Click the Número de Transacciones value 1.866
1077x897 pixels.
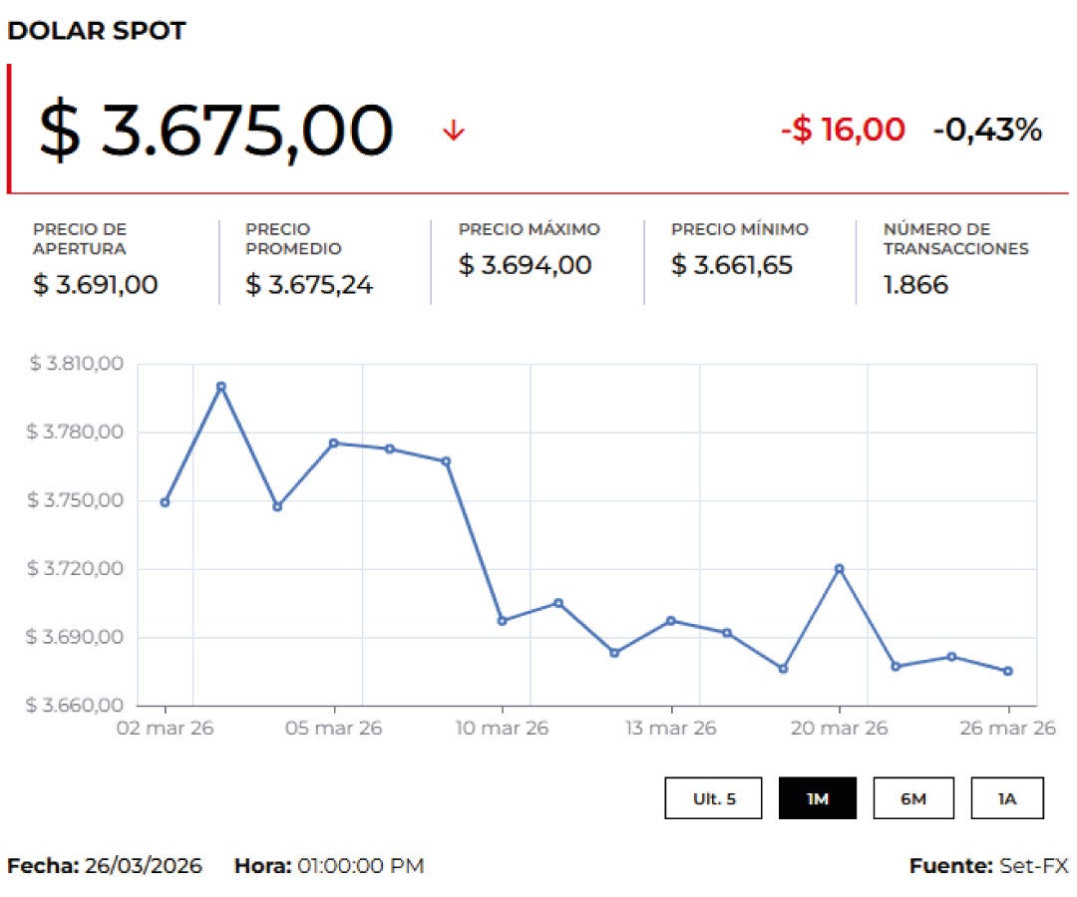[x=915, y=285]
